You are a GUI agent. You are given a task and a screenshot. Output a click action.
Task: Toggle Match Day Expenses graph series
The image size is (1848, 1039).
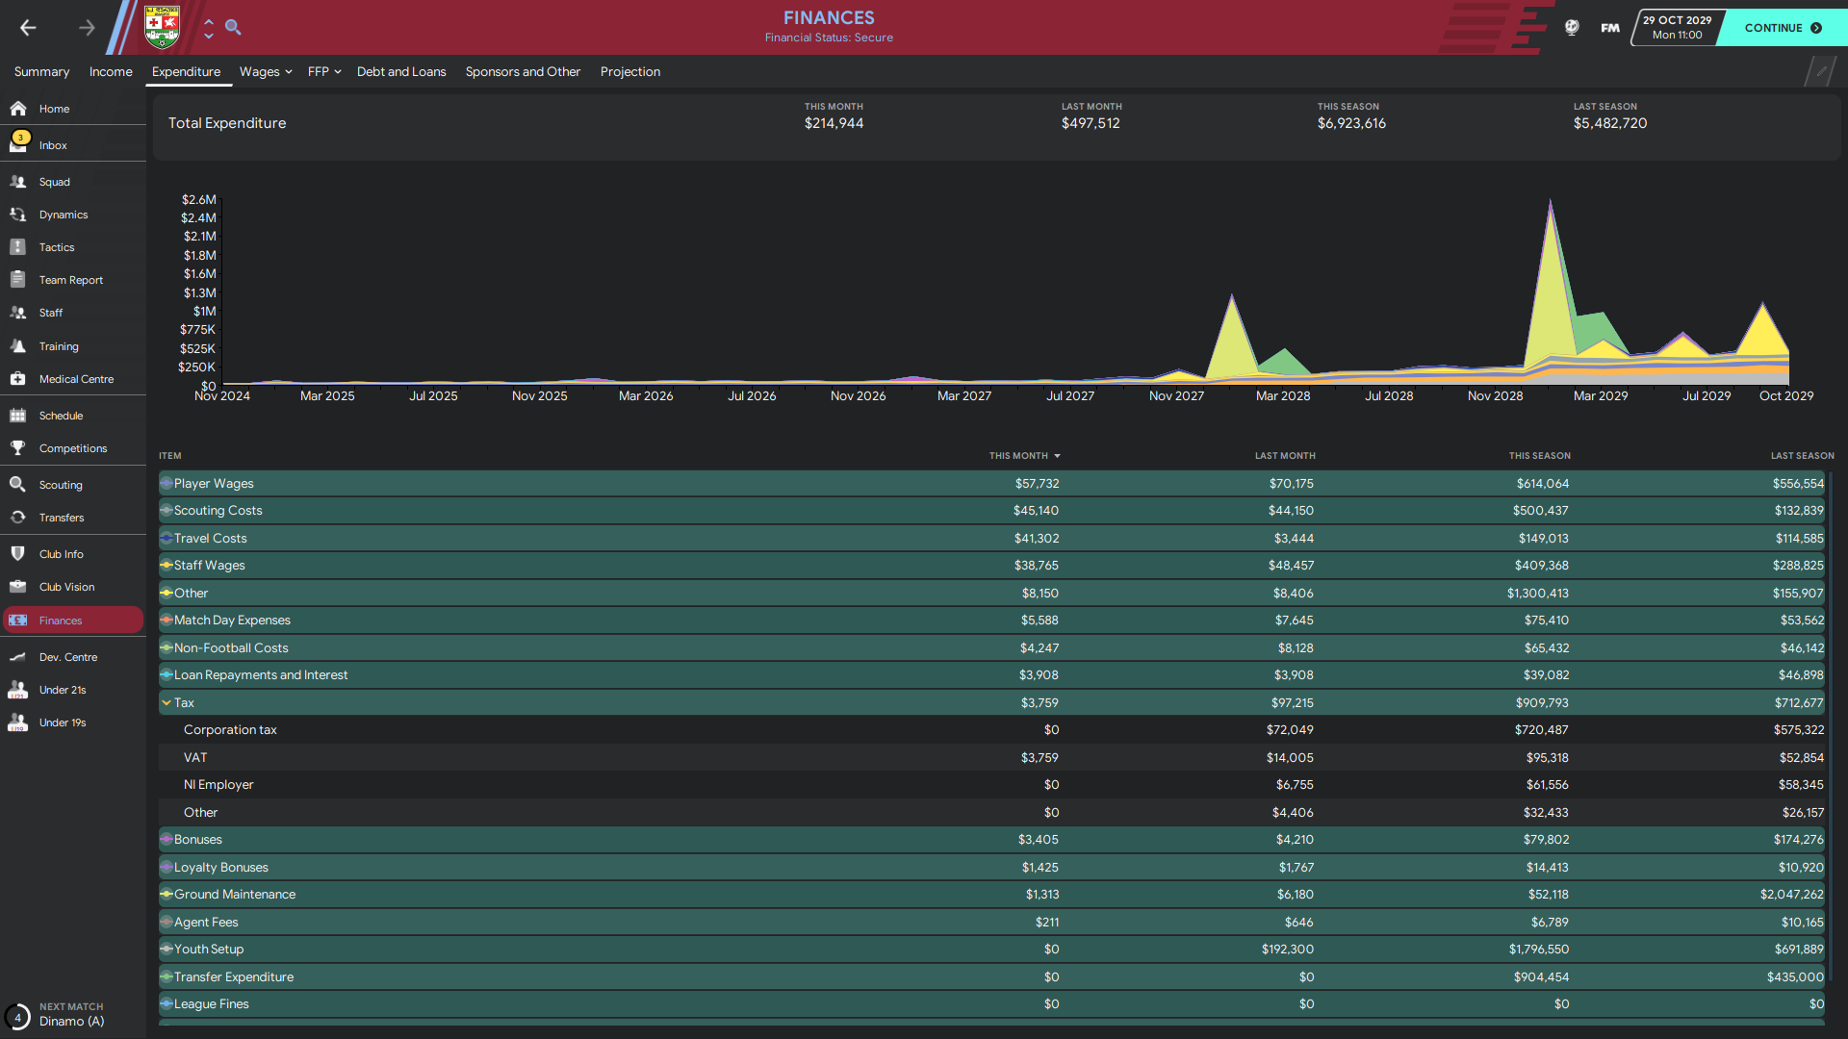[x=167, y=620]
